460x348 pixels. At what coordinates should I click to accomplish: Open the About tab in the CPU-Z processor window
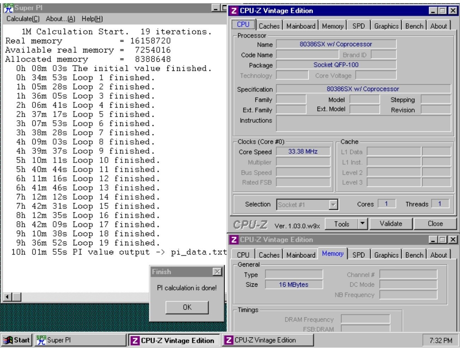[438, 26]
